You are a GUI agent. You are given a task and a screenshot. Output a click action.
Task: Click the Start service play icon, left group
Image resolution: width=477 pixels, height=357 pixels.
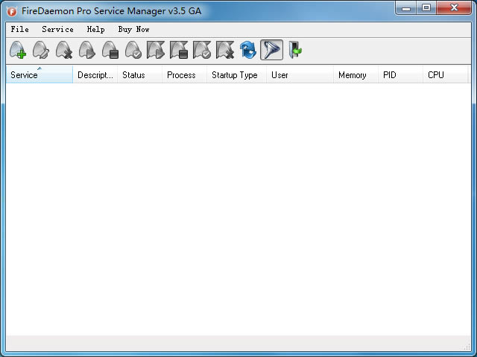point(87,50)
